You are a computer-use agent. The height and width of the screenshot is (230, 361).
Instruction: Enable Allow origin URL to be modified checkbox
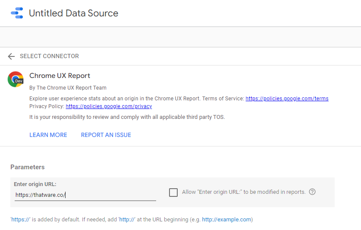pyautogui.click(x=173, y=192)
